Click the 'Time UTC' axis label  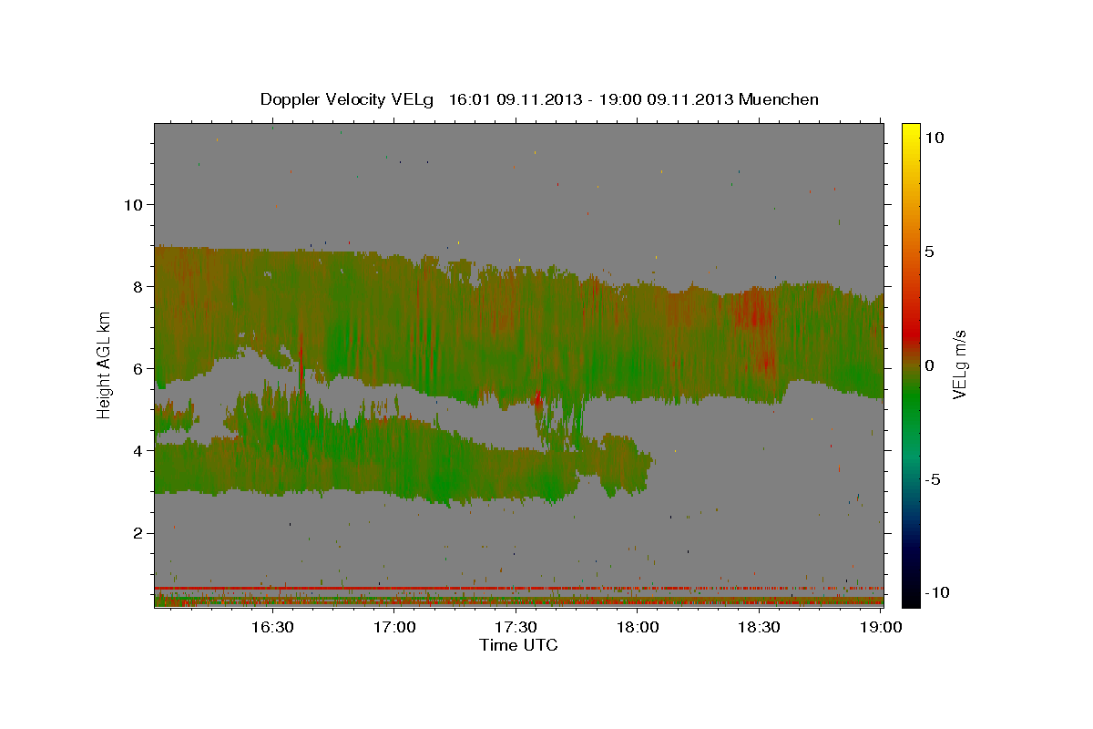point(518,645)
